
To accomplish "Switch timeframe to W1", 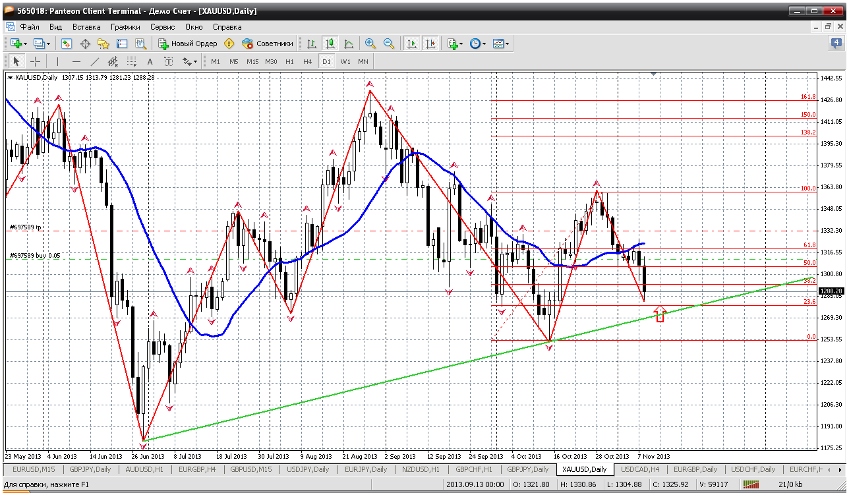I will (345, 61).
